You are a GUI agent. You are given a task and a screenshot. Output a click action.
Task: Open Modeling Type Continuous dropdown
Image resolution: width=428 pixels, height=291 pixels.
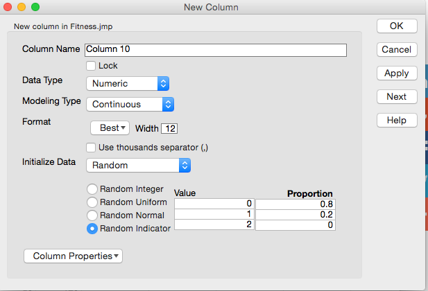[x=130, y=104]
